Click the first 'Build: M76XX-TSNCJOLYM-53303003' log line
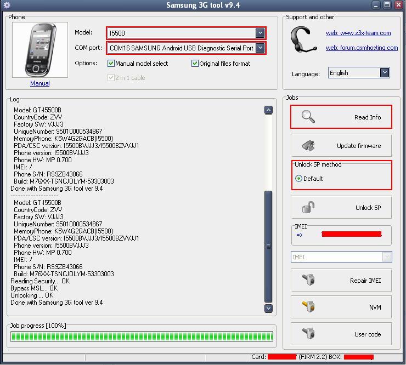Screen dimensions: 406x365 click(64, 181)
